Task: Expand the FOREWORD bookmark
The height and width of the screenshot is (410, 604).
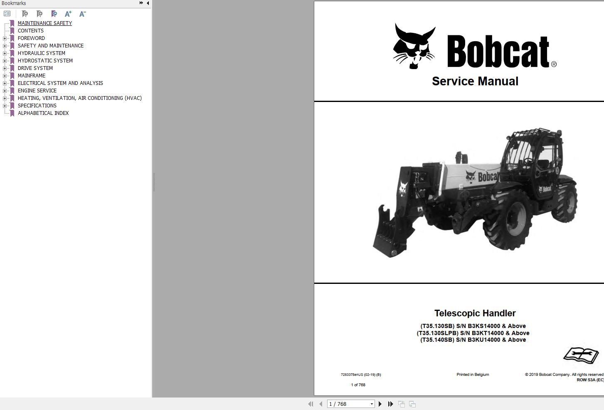Action: click(4, 38)
